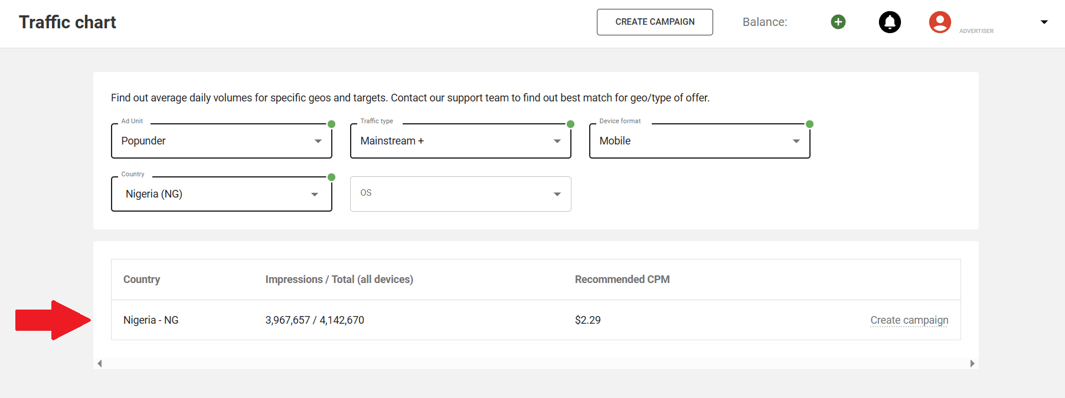The height and width of the screenshot is (398, 1065).
Task: Open the Ad Unit Popunder dropdown
Action: (x=221, y=141)
